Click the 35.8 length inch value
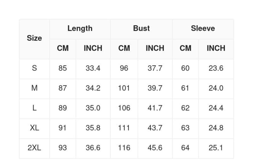253x165 pixels. [x=93, y=128]
